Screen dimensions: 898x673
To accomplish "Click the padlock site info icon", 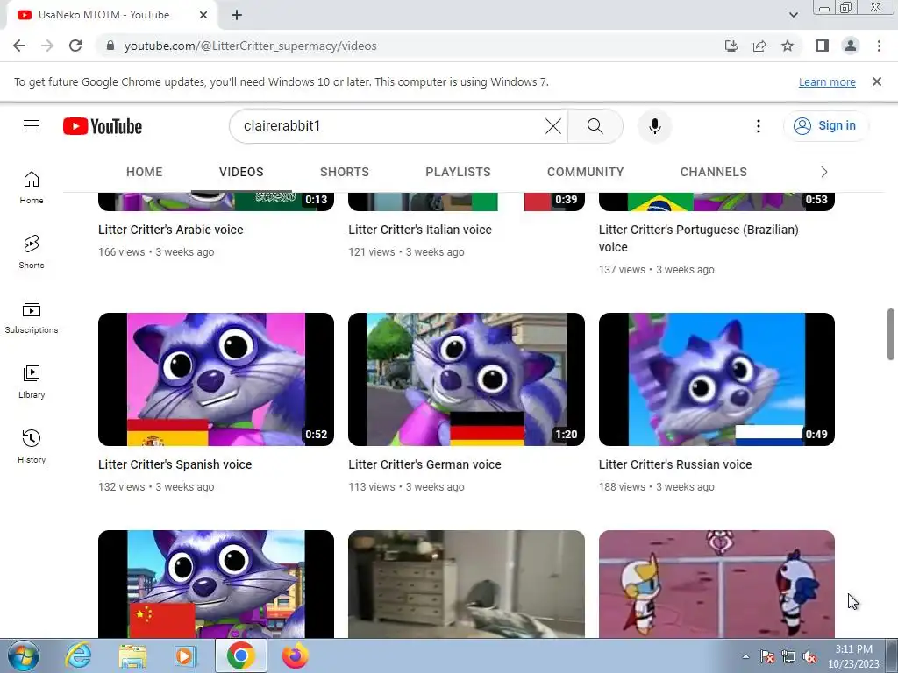I will point(110,46).
